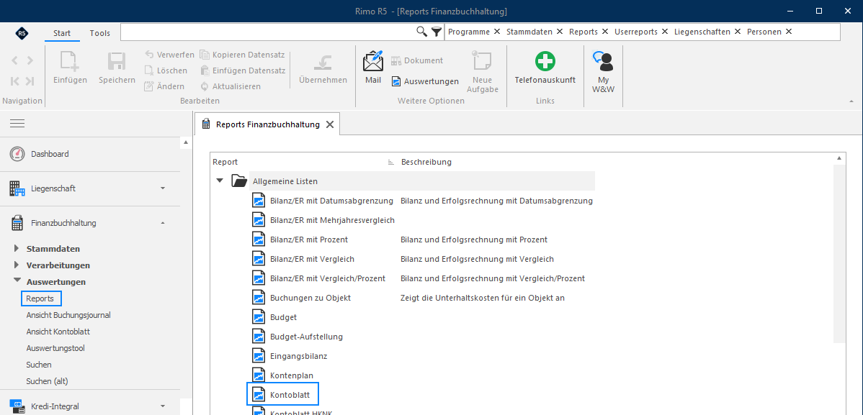Viewport: 863px width, 415px height.
Task: Expand the Kredi-Integral section arrow
Action: click(162, 406)
